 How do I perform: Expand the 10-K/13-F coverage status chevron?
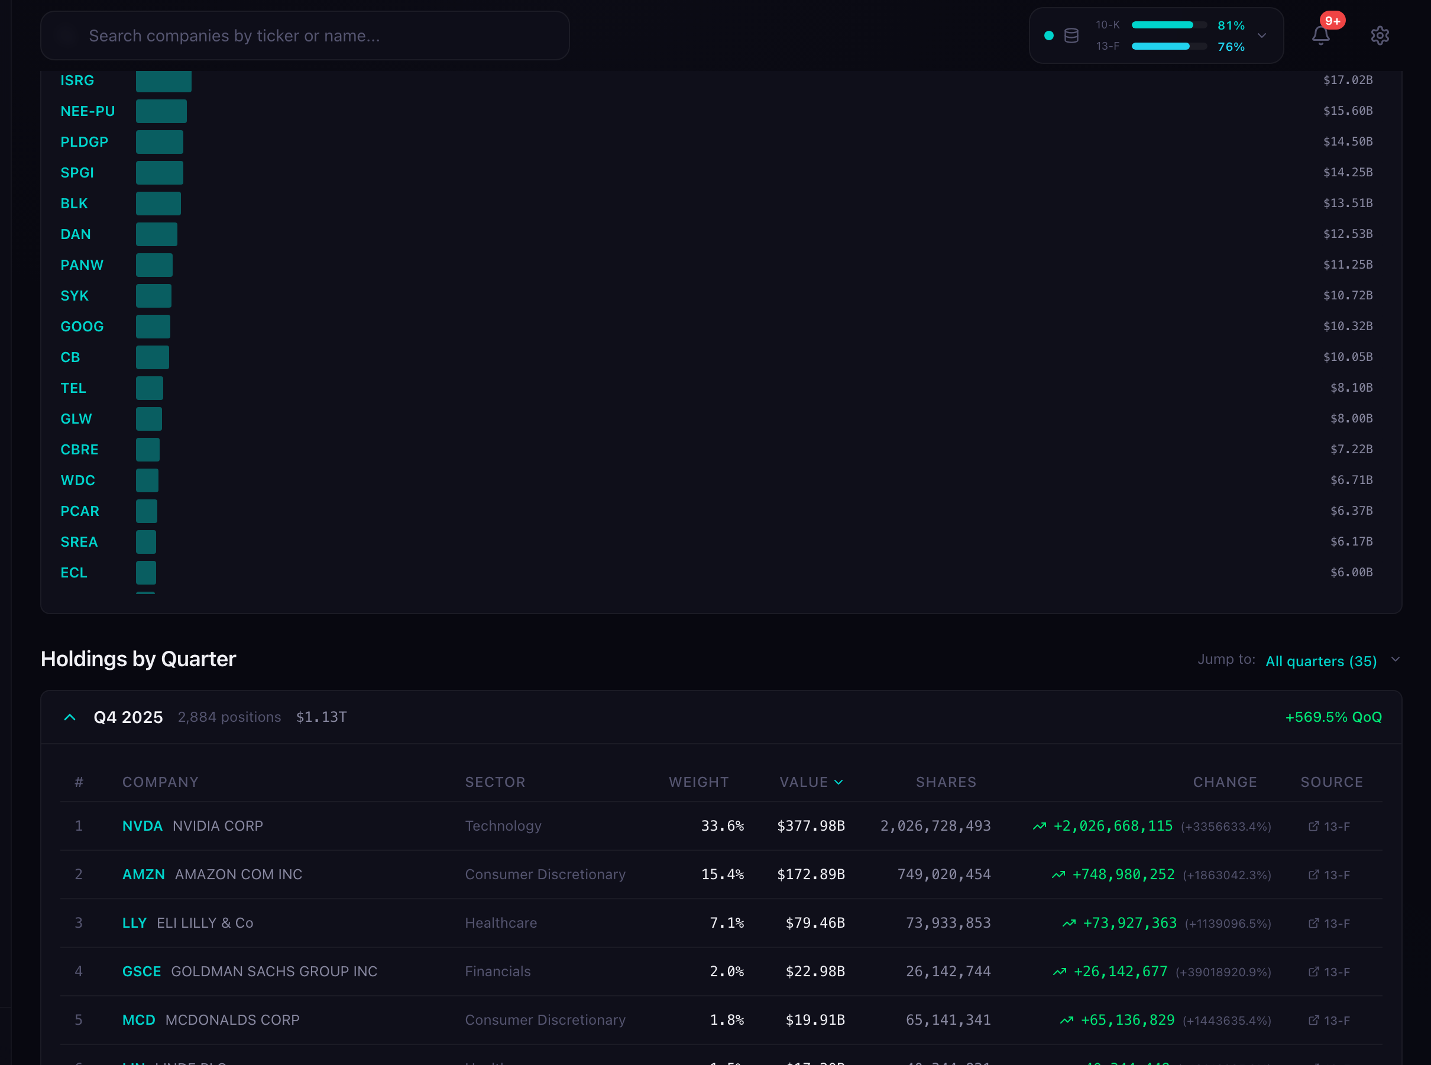[1261, 35]
